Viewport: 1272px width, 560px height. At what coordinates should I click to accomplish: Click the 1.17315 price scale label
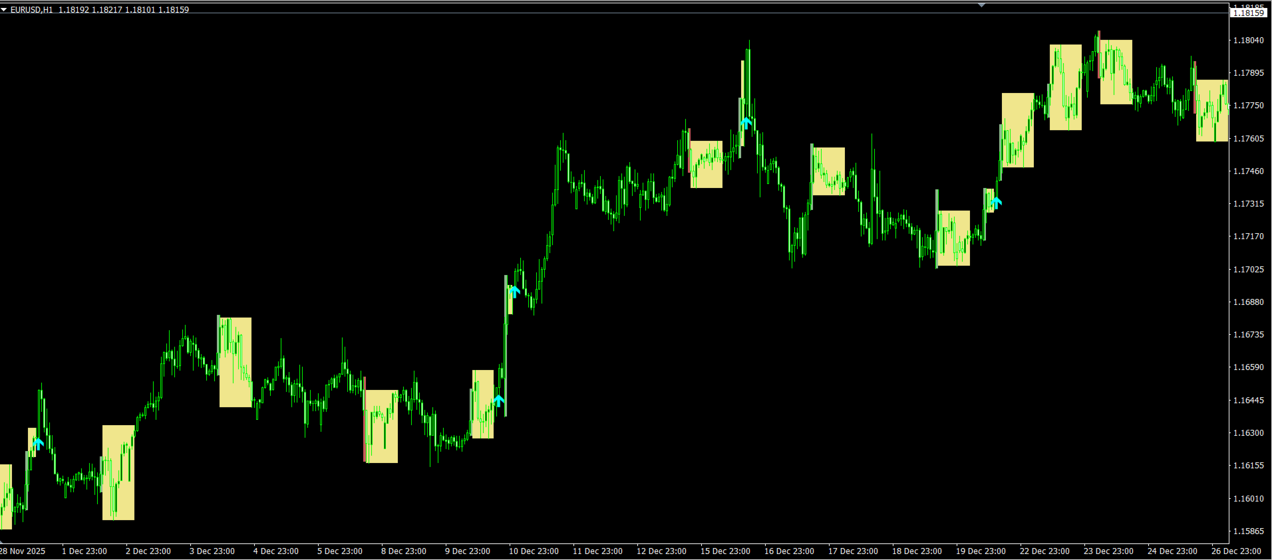(x=1249, y=204)
